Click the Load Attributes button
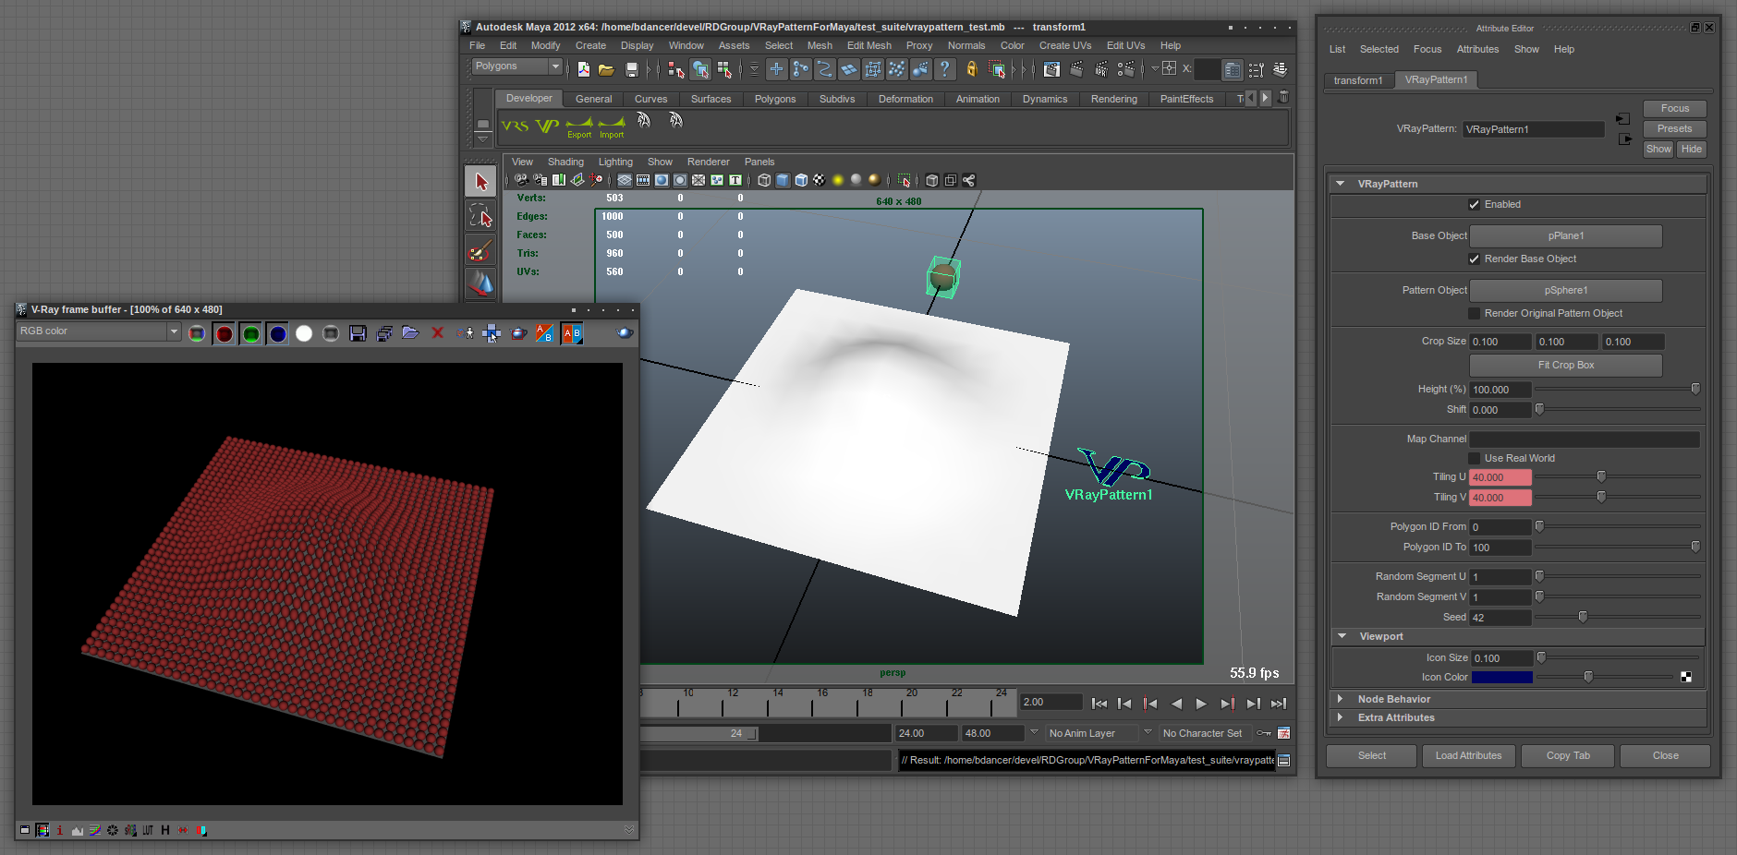1737x855 pixels. [1468, 756]
